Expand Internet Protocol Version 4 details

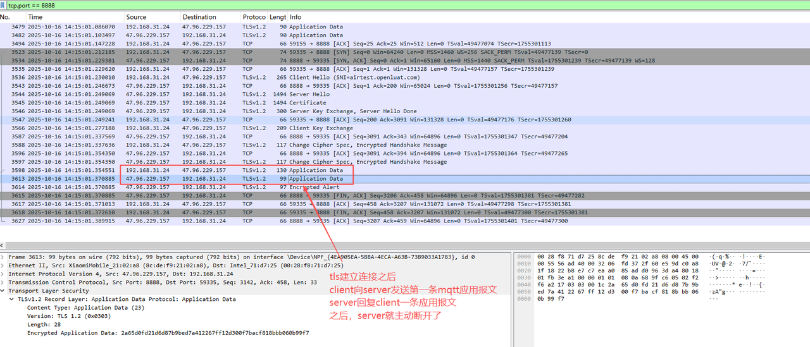[x=4, y=274]
